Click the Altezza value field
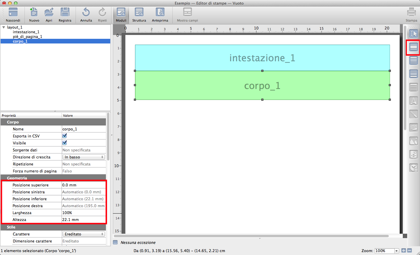The image size is (420, 255). (x=83, y=220)
